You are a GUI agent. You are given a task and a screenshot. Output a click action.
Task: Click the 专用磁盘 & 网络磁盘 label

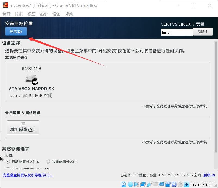23,113
